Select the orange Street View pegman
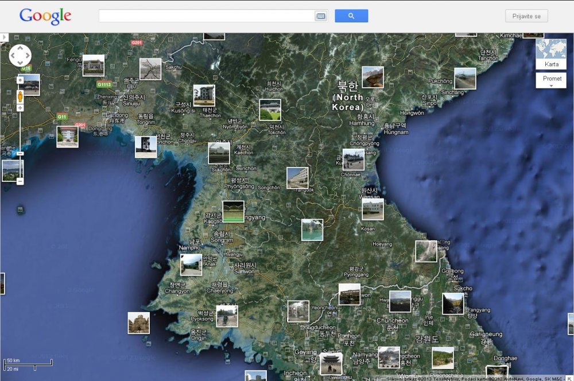Image resolution: width=574 pixels, height=381 pixels. click(x=20, y=97)
